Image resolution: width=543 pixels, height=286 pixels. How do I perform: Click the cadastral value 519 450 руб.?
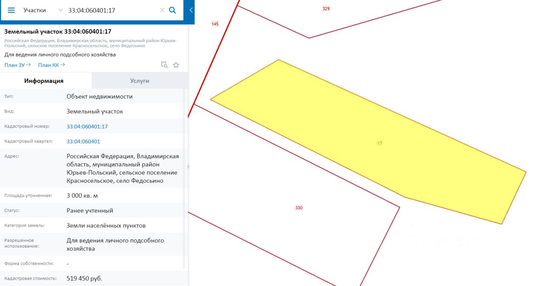(84, 278)
